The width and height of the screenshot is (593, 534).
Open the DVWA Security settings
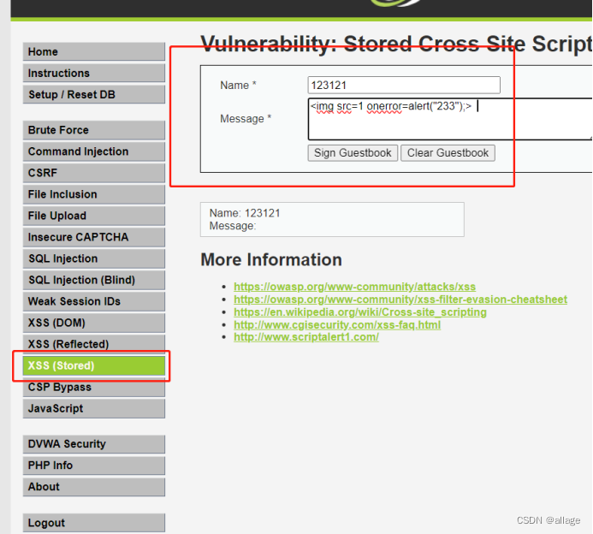[94, 444]
